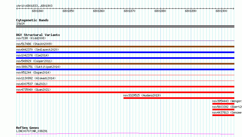
Task: Click ruler position 6801870
Action: point(130,11)
